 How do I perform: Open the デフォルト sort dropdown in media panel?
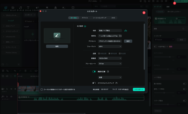click(29, 21)
